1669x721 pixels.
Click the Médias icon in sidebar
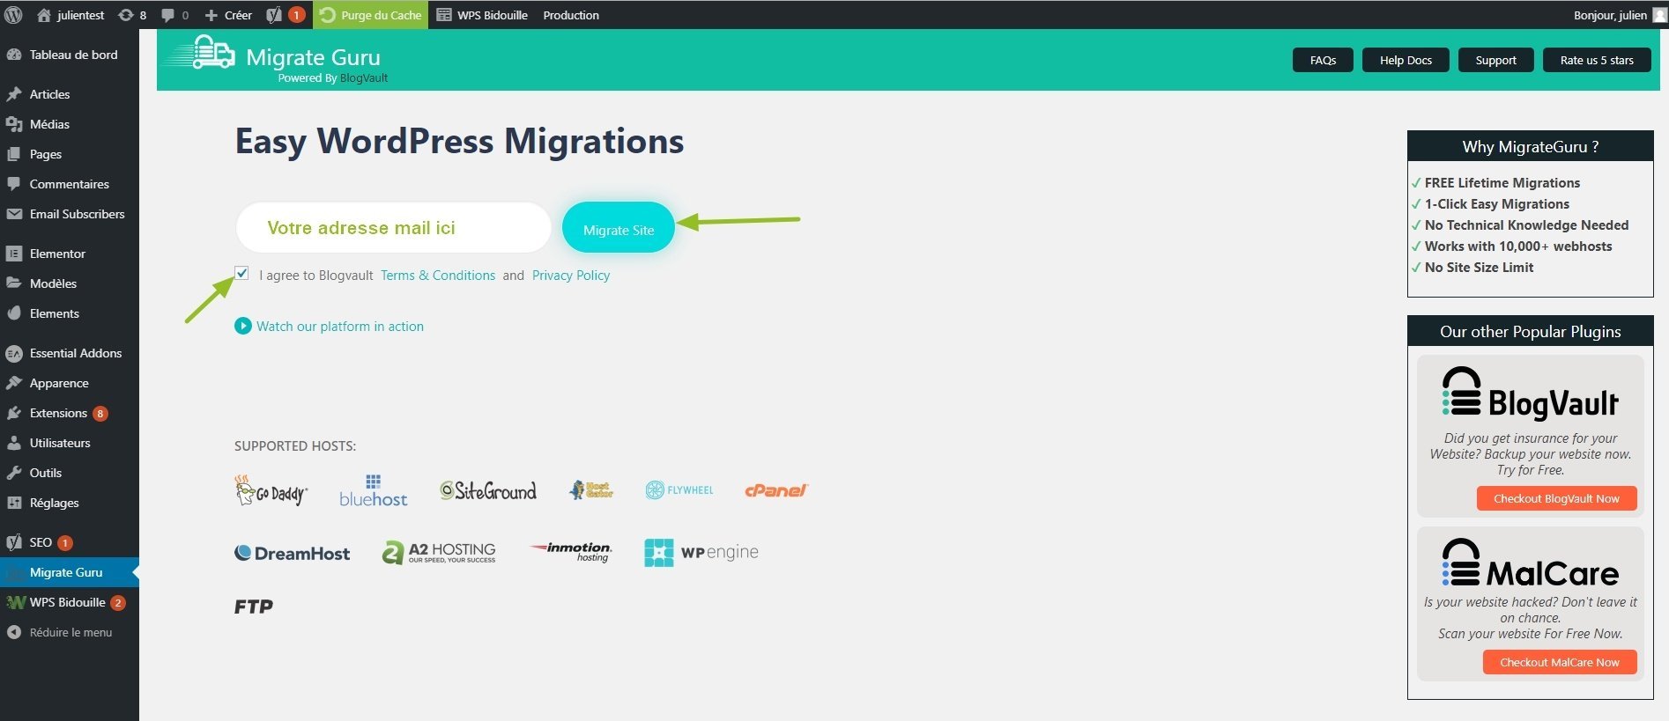click(14, 124)
